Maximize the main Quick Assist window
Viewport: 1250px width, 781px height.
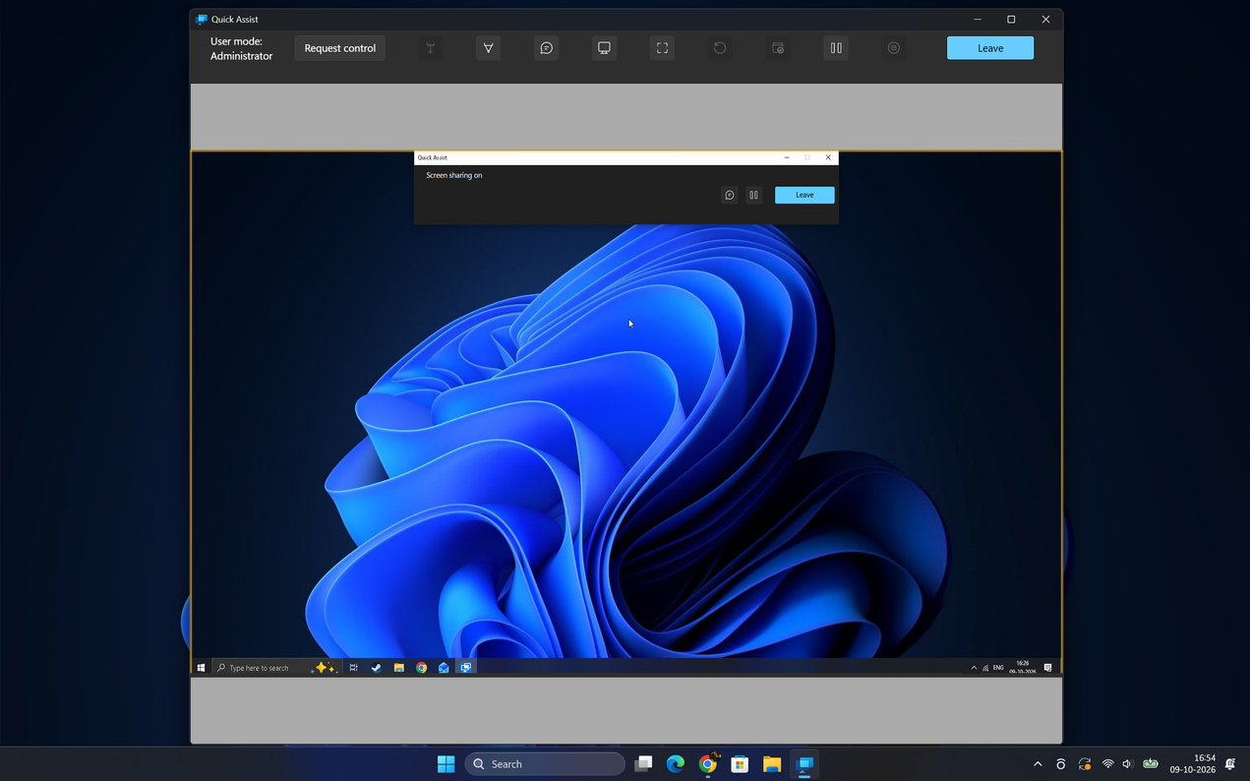[1011, 19]
